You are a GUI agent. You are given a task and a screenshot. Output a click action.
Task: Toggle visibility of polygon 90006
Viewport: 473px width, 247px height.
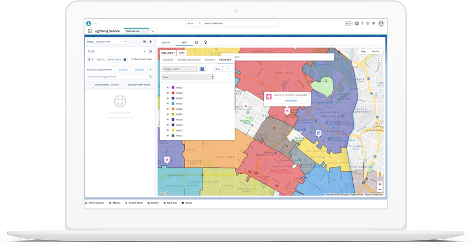click(x=168, y=109)
